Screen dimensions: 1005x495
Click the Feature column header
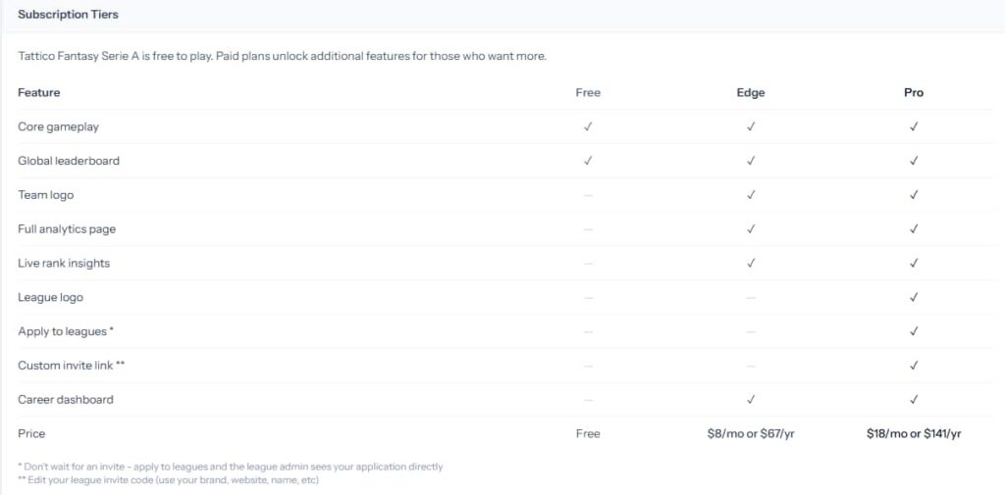point(39,93)
